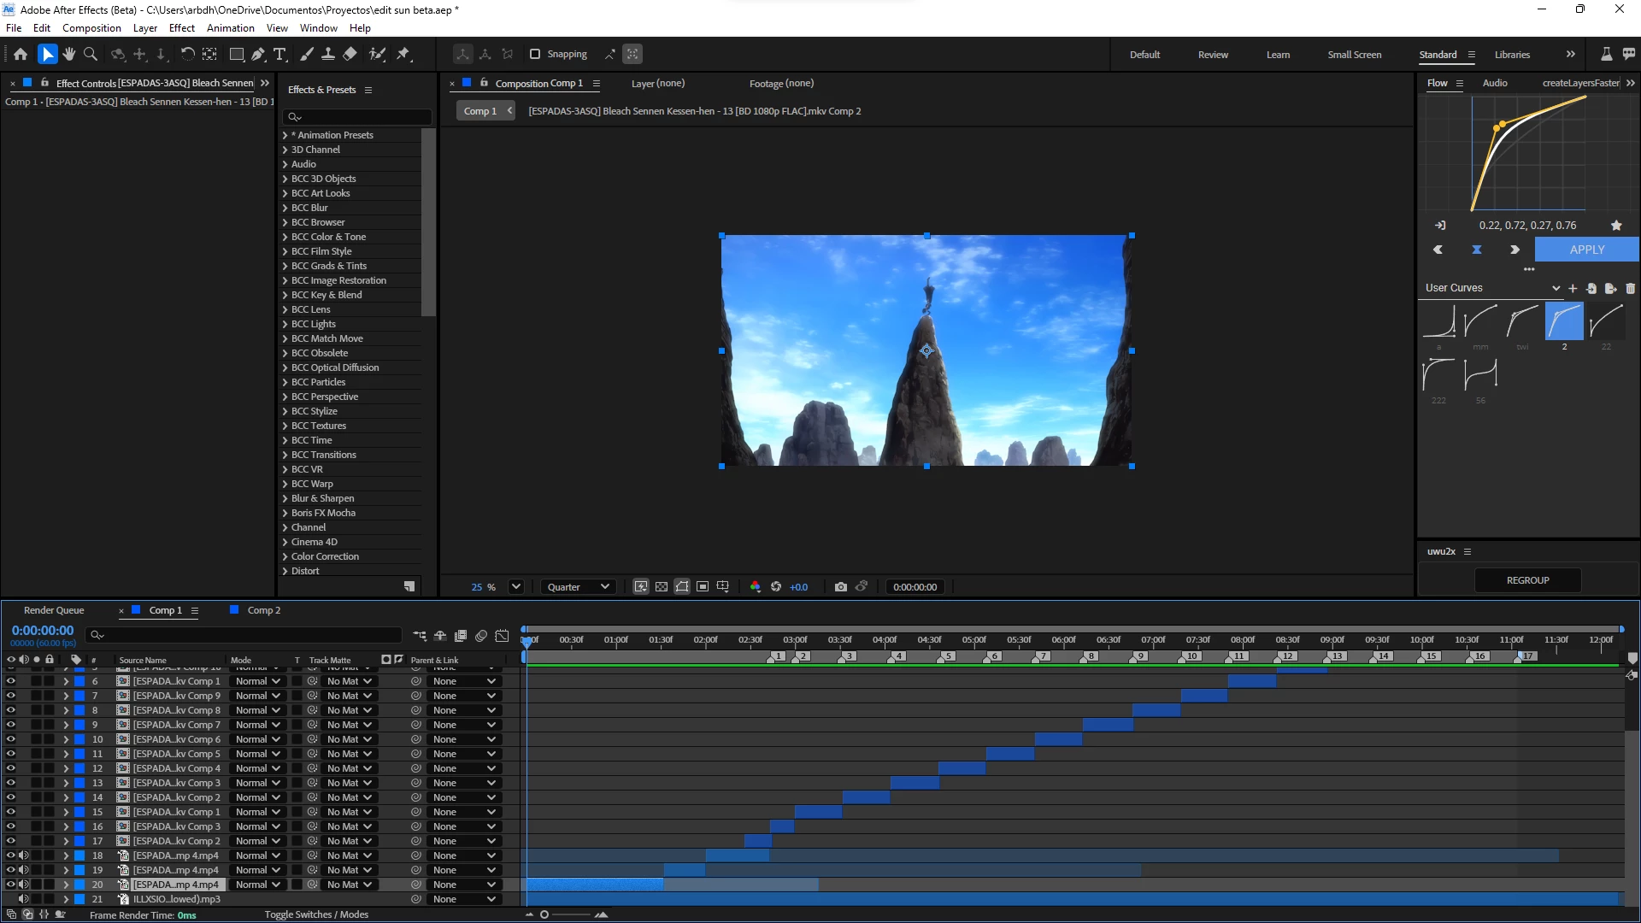Click the REGROUP button
Viewport: 1641px width, 923px height.
(1527, 580)
